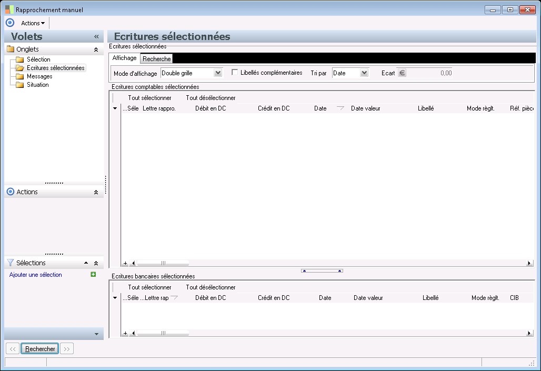Click the Libellé header in bancaires grid
The width and height of the screenshot is (541, 371).
[x=430, y=298]
